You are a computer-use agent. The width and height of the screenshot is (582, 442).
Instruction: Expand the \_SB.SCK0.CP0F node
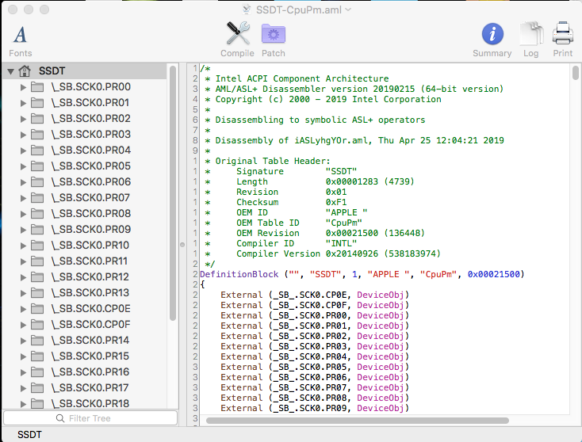click(x=23, y=325)
